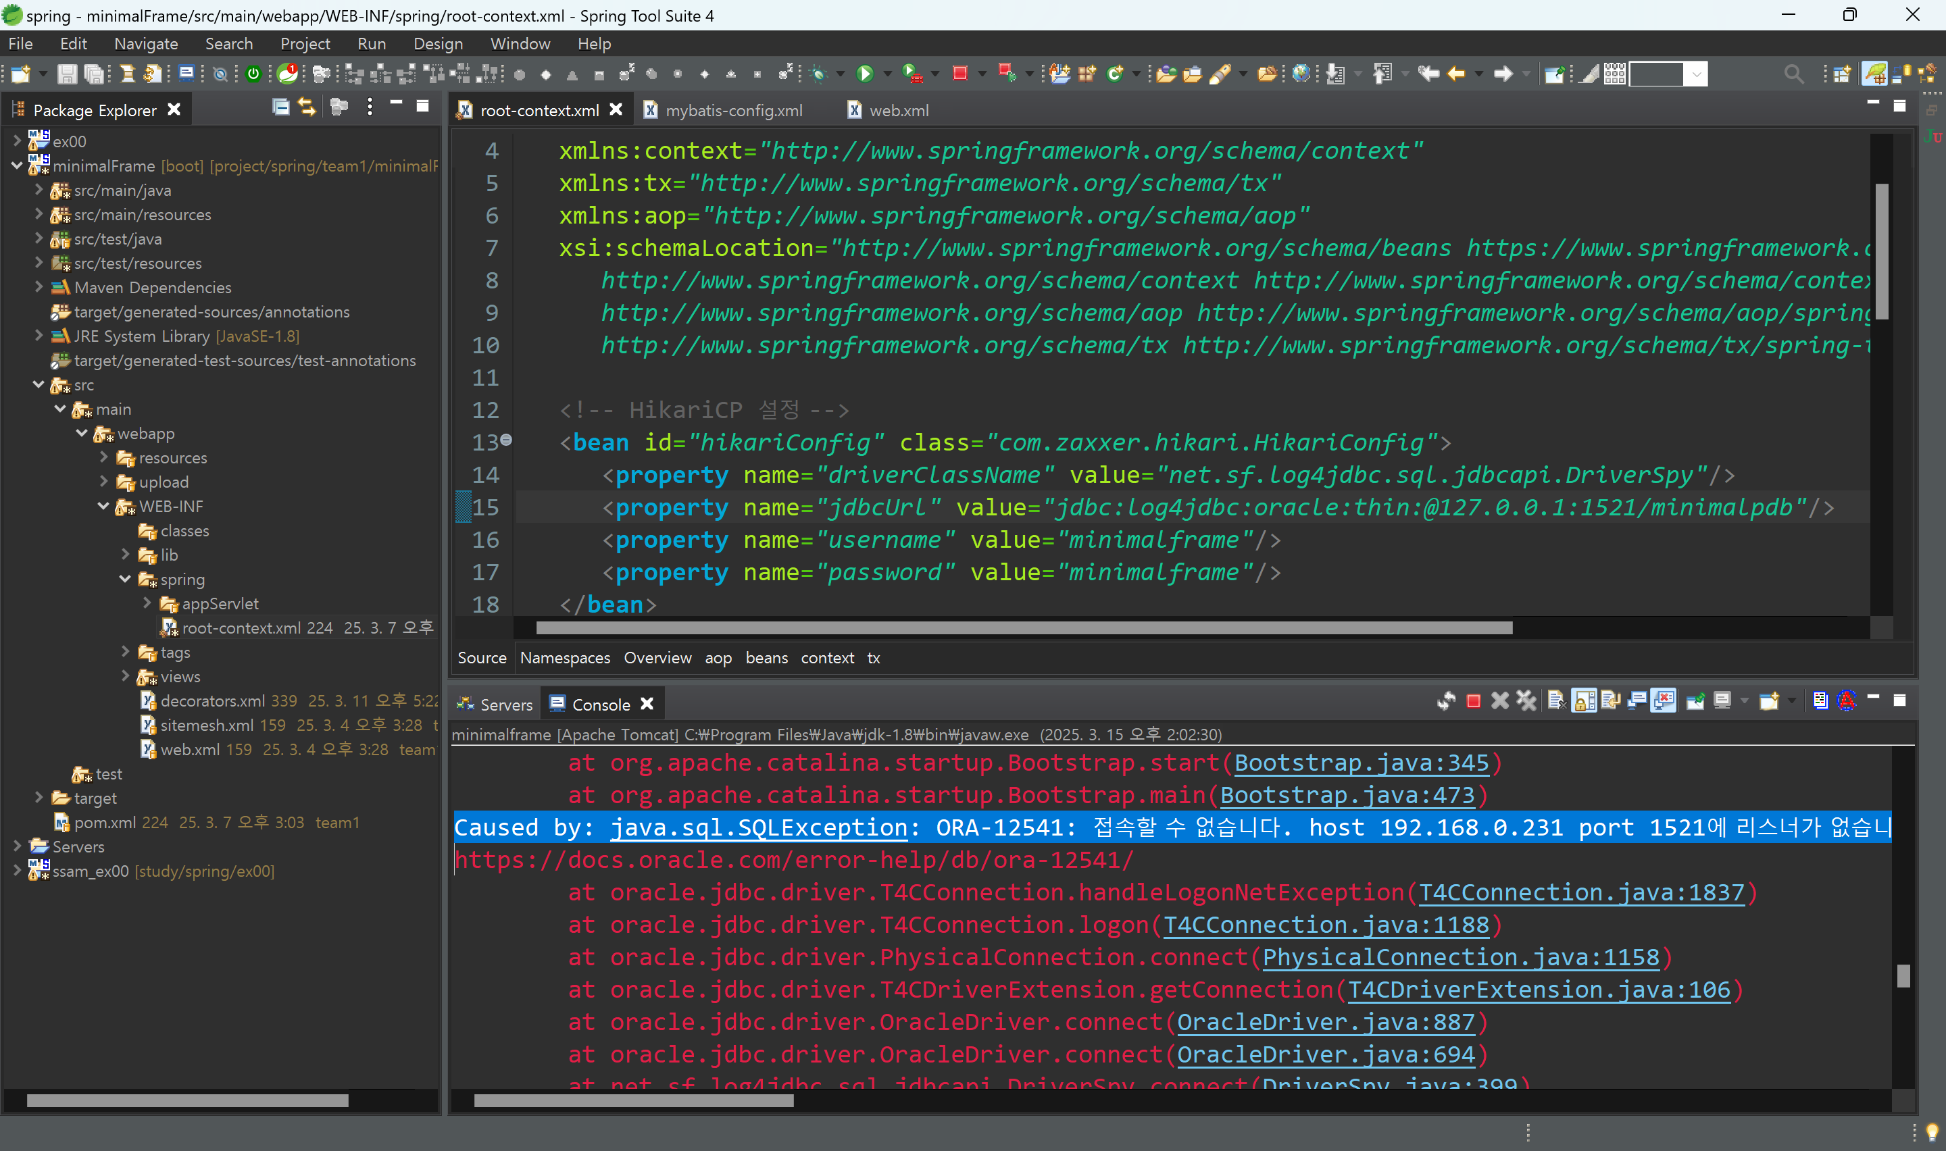Toggle Link with Editor in Package Explorer
1946x1151 pixels.
pyautogui.click(x=307, y=107)
